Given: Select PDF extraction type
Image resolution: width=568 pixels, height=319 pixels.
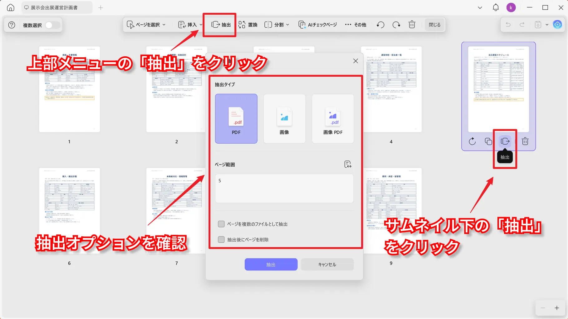Looking at the screenshot, I should 236,119.
